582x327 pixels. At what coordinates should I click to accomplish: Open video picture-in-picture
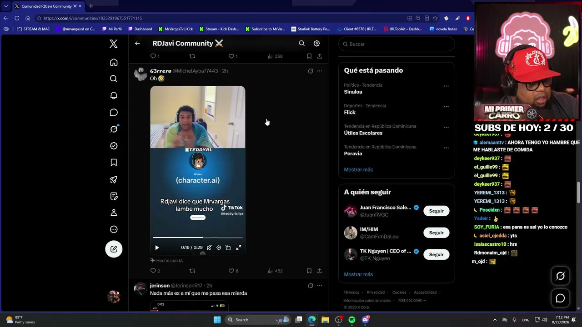click(228, 248)
